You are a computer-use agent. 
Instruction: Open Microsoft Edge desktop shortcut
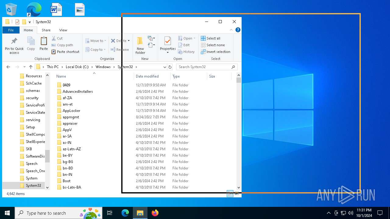pyautogui.click(x=34, y=9)
